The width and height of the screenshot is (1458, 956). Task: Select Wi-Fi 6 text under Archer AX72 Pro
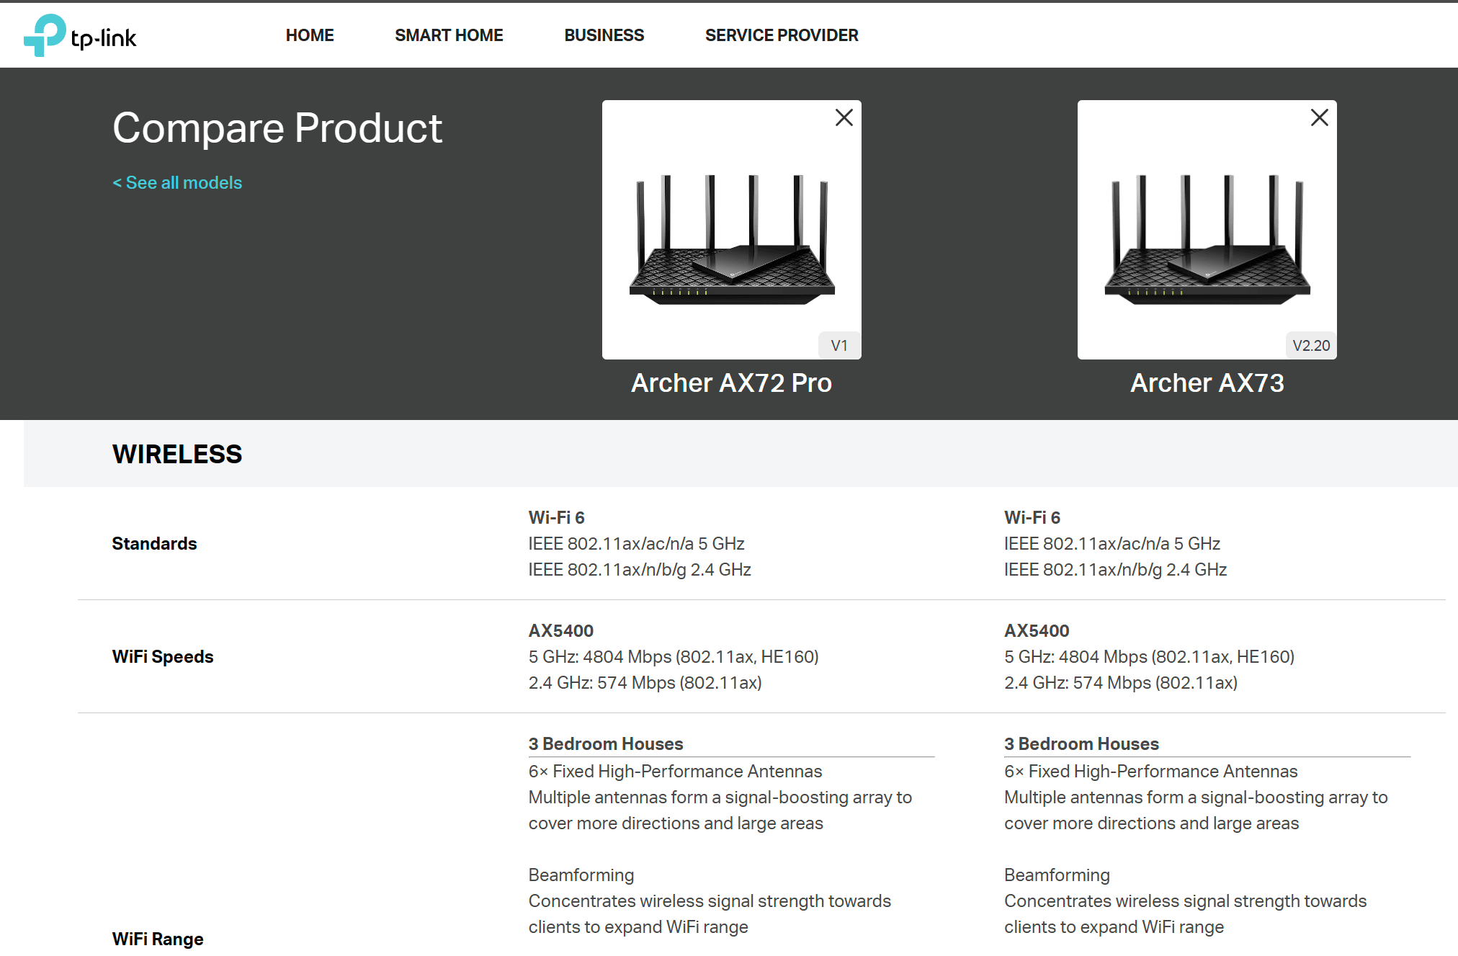pos(556,518)
